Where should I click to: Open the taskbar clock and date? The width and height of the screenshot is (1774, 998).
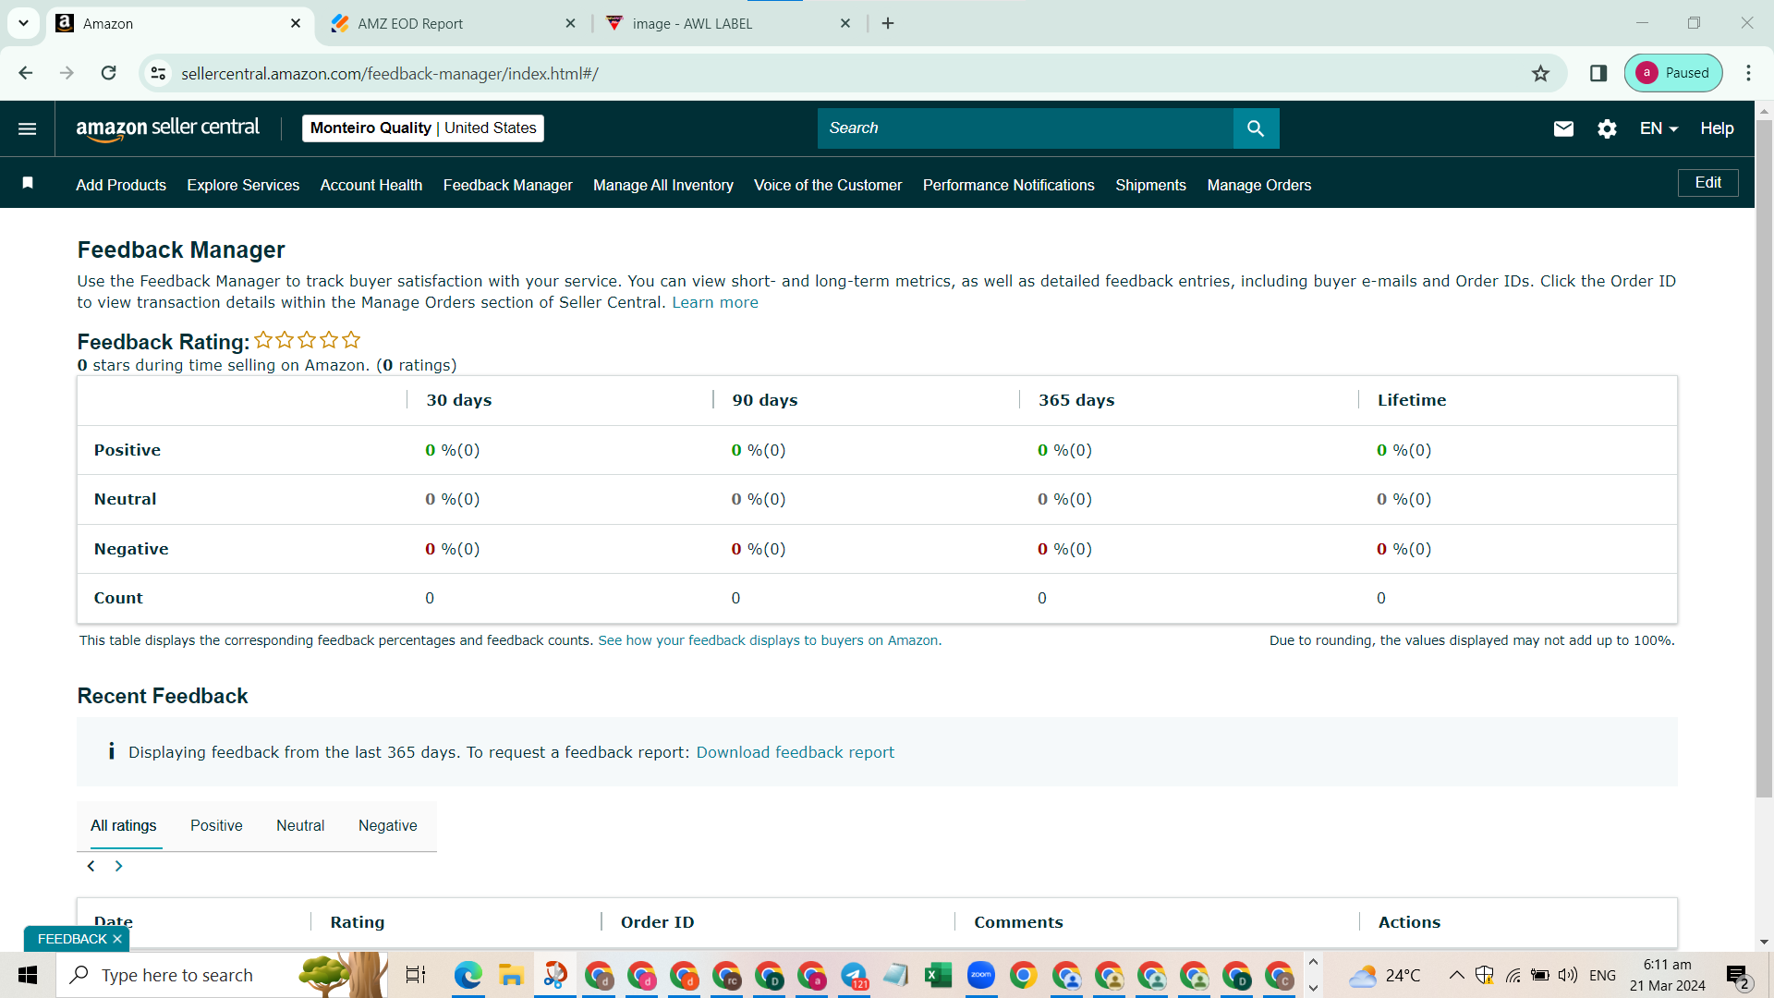pyautogui.click(x=1668, y=975)
